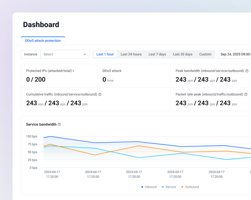Screen dimensions: 251x200
Task: Select the Last 1 hour range
Action: (x=105, y=54)
